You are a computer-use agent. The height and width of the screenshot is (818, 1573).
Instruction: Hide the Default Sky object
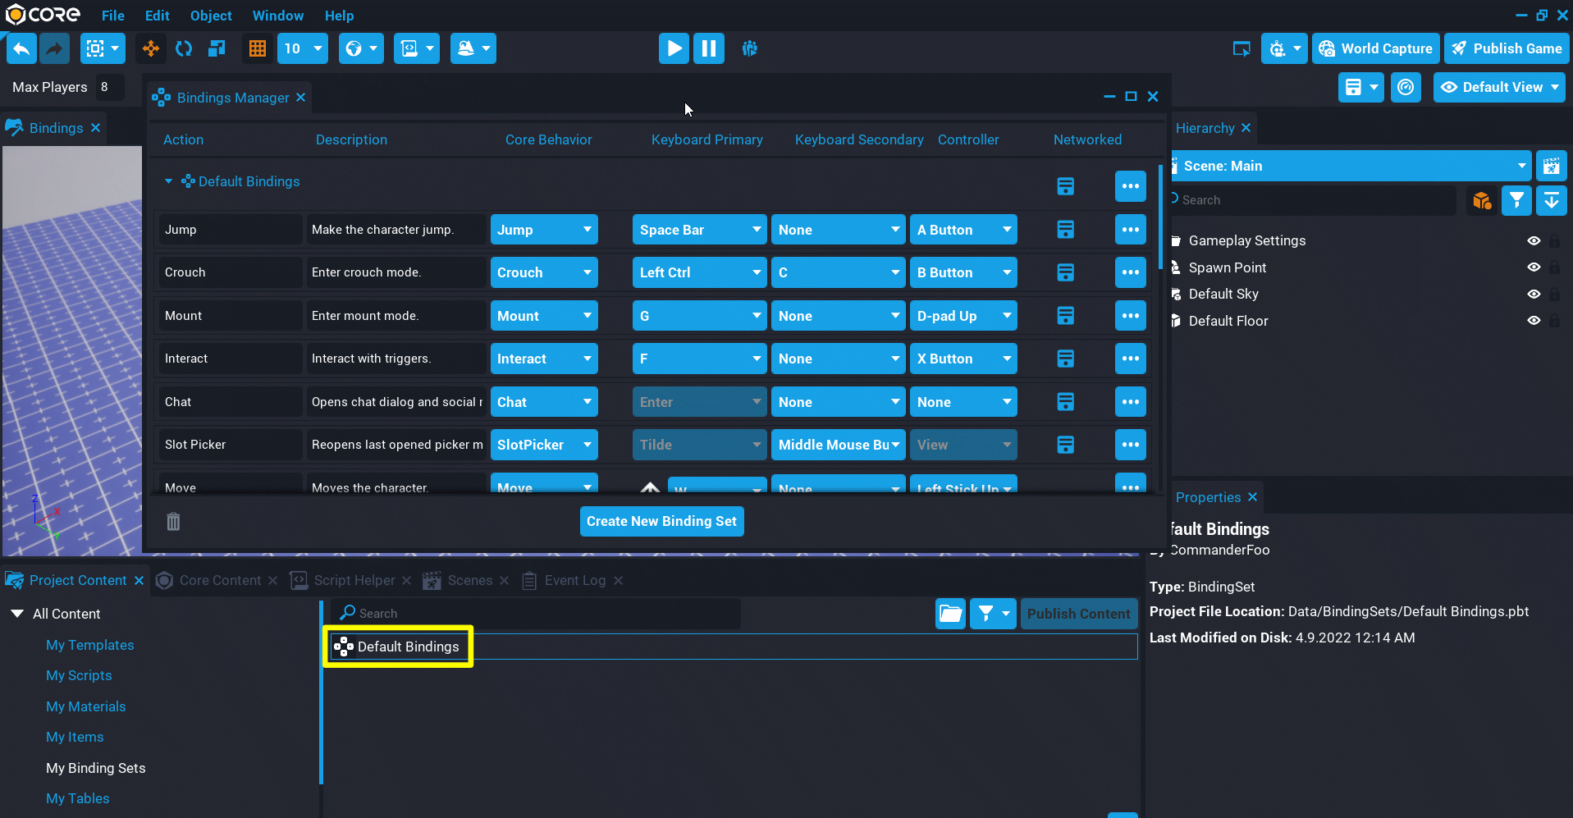tap(1533, 294)
